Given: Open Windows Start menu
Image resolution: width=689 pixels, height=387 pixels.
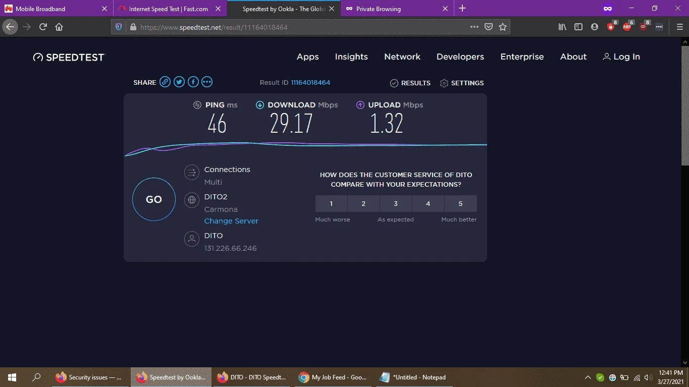Looking at the screenshot, I should click(12, 377).
